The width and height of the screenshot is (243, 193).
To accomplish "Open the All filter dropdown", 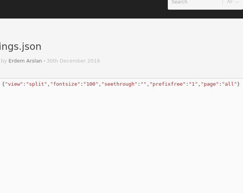I will [233, 2].
